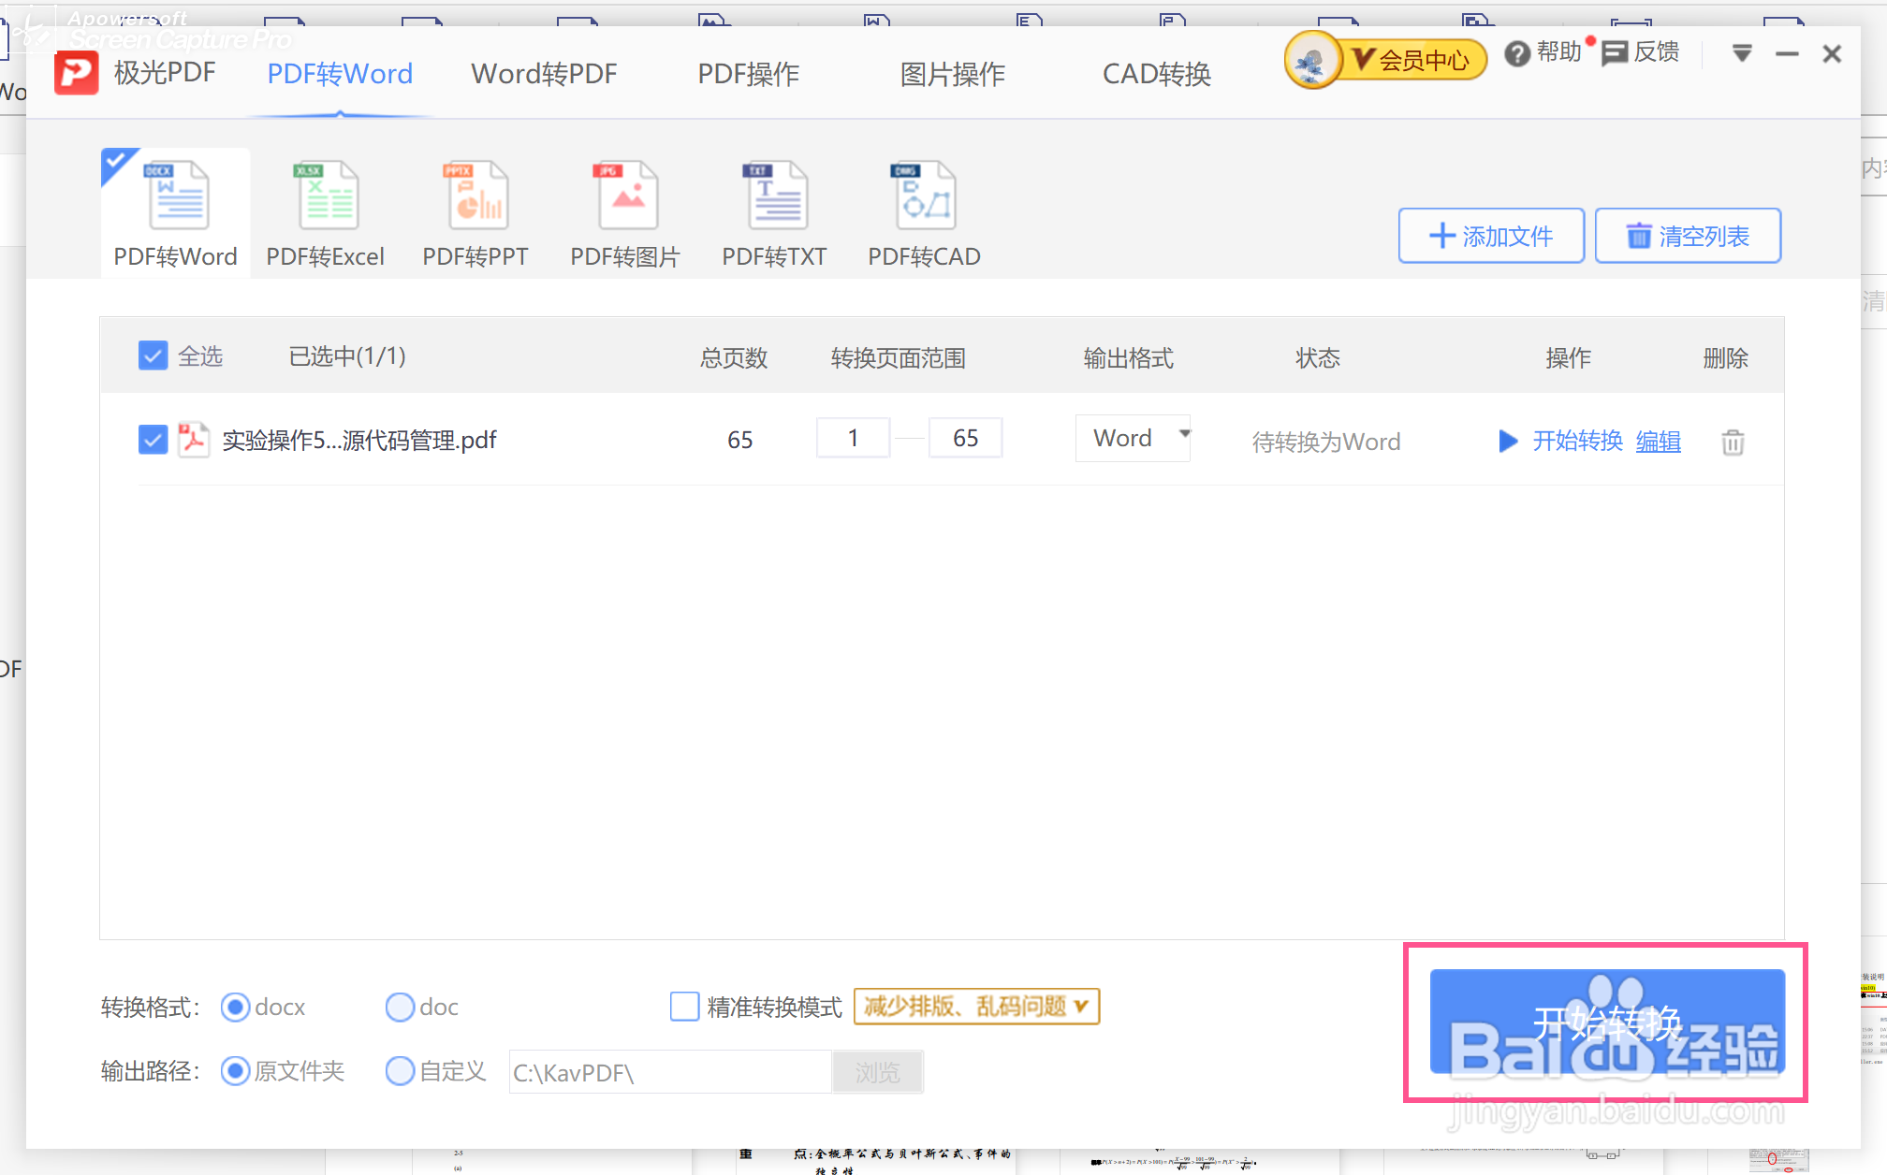Open the title bar dropdown menu arrow
The height and width of the screenshot is (1175, 1887).
pyautogui.click(x=1742, y=53)
